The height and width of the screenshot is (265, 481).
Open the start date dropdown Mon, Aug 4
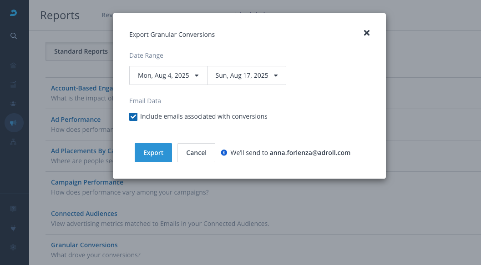(168, 75)
